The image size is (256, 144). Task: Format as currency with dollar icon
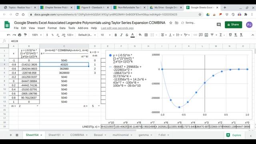pos(47,35)
